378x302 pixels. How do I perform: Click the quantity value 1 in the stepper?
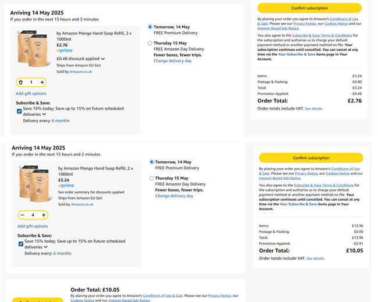pos(31,82)
